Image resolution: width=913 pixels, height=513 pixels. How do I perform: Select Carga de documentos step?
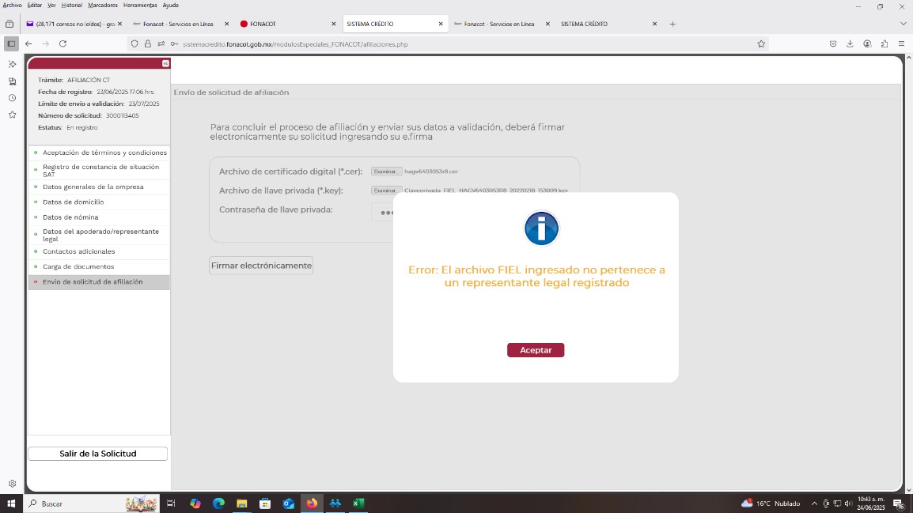pyautogui.click(x=78, y=266)
